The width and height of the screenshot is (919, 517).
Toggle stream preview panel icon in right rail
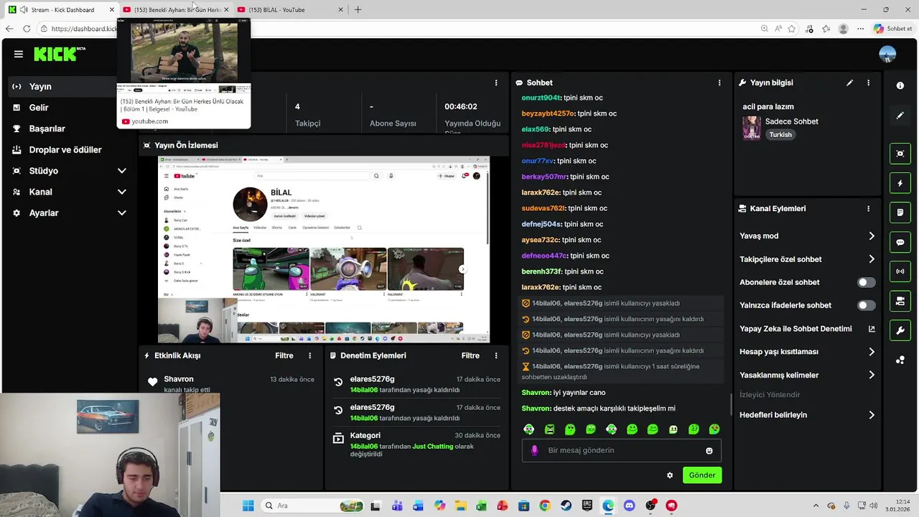point(900,154)
